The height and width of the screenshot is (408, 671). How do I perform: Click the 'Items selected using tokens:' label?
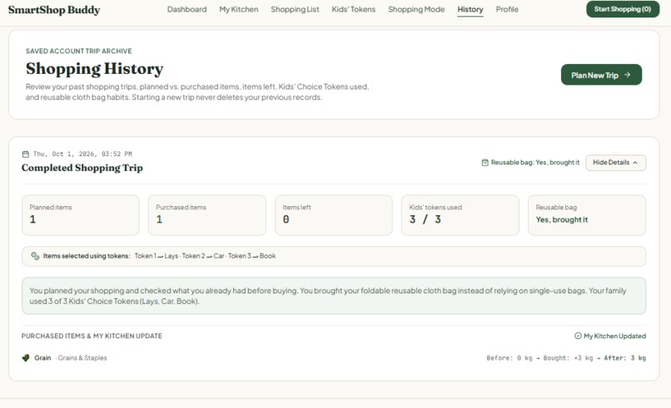coord(87,256)
